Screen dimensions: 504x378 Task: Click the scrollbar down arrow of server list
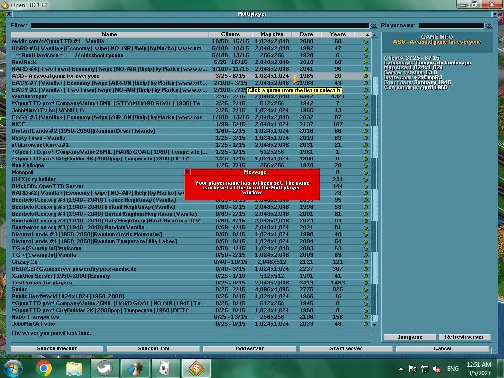tap(374, 324)
